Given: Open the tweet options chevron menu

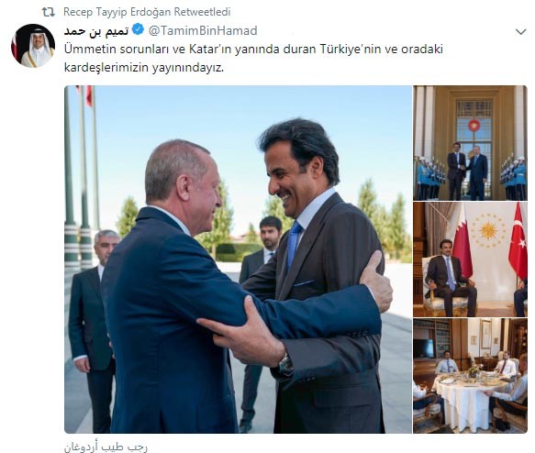Looking at the screenshot, I should [x=520, y=32].
